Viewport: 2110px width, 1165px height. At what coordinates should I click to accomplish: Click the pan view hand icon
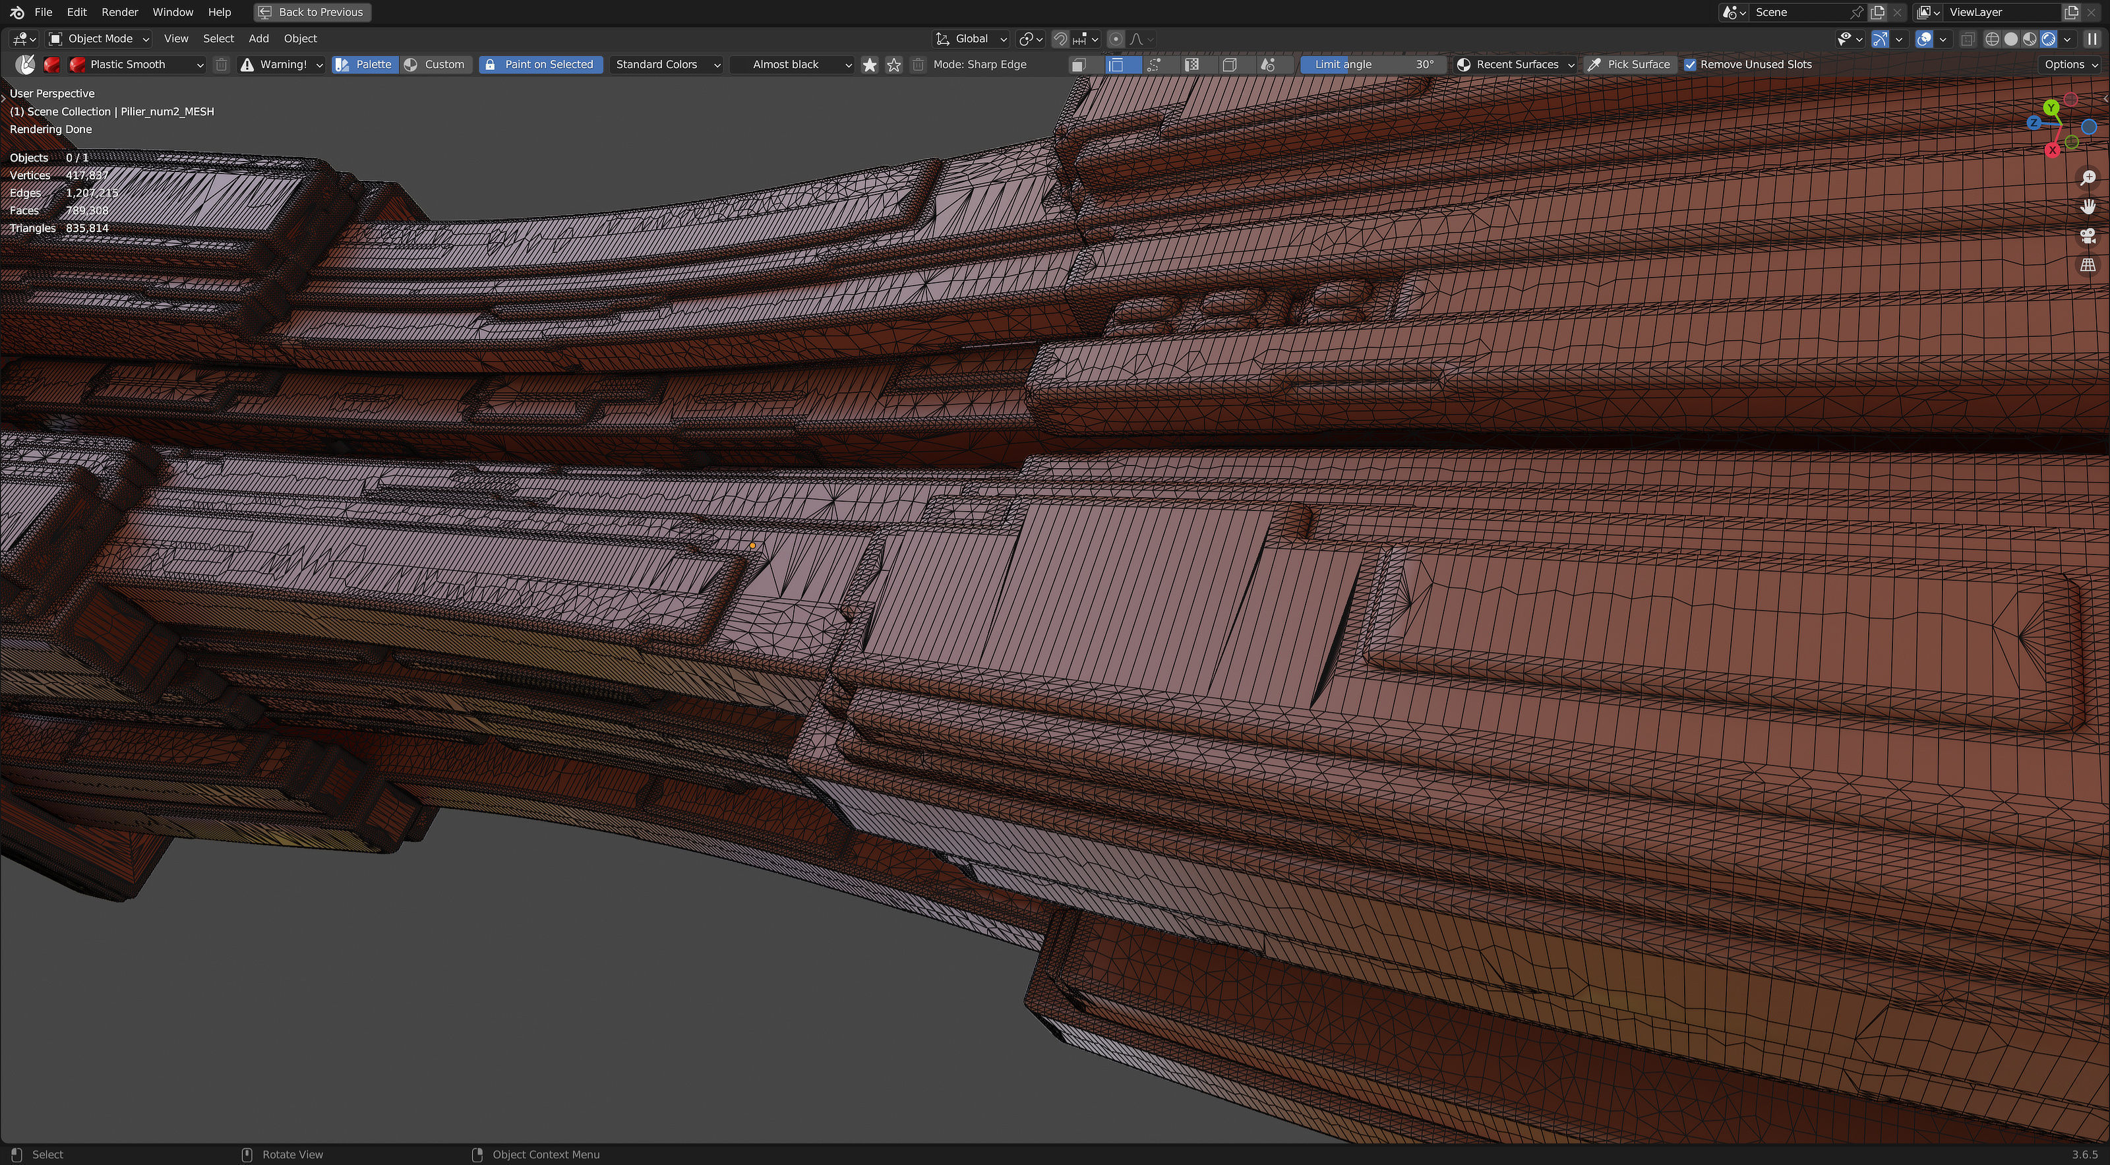tap(2088, 206)
